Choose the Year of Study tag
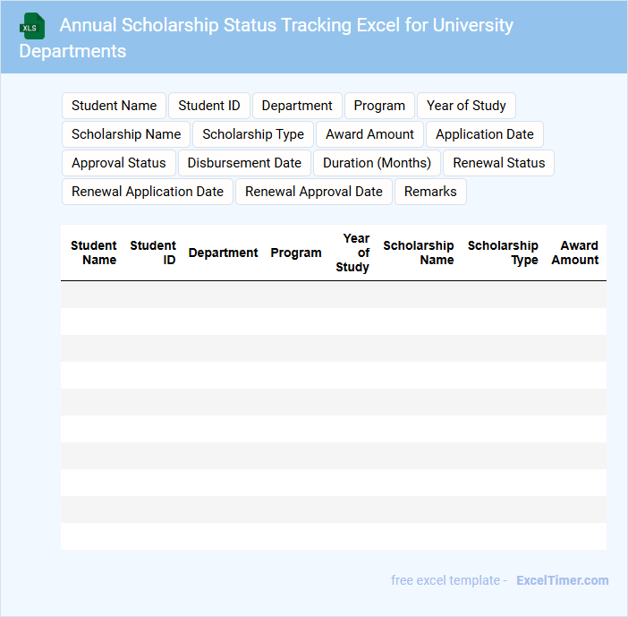The height and width of the screenshot is (617, 628). click(466, 106)
